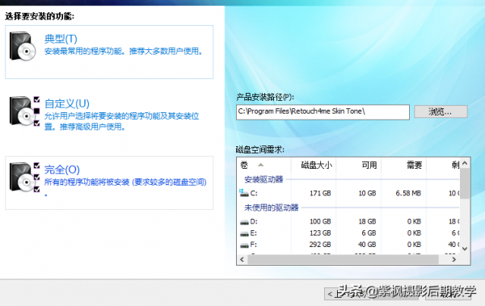This screenshot has width=485, height=306.
Task: Click the disk list scroll down arrow
Action: click(x=465, y=249)
